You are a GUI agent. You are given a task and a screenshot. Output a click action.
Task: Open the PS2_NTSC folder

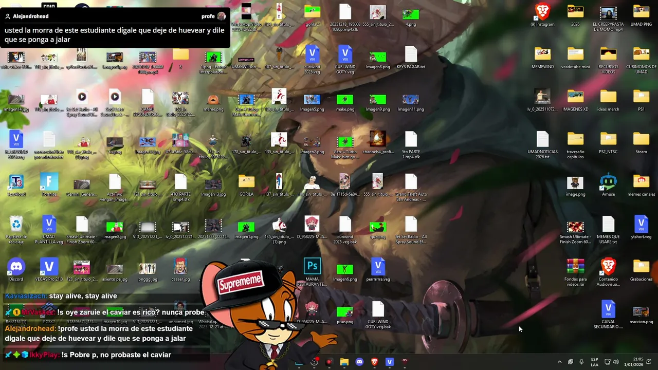[608, 143]
